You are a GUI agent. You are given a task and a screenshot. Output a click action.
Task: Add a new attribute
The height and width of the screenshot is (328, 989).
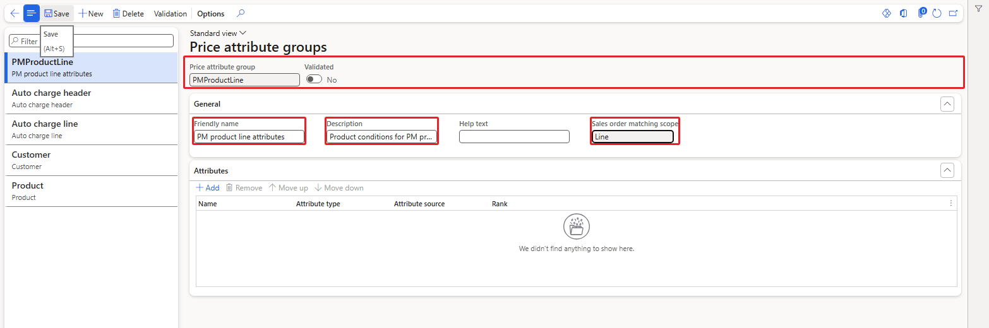click(x=208, y=188)
